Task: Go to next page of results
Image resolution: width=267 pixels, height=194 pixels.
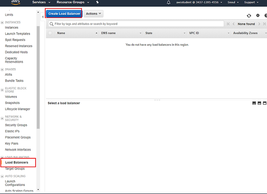Action: coord(259,24)
